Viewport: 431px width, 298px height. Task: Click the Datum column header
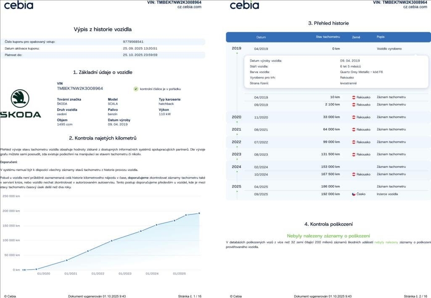coord(261,37)
